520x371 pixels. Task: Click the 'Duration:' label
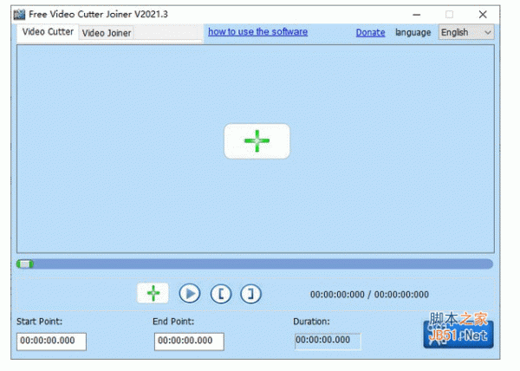(311, 322)
